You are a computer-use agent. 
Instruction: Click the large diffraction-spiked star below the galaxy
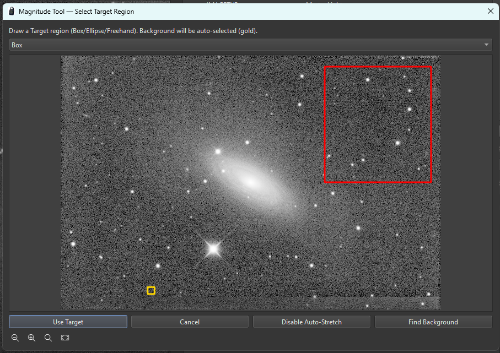pos(213,249)
